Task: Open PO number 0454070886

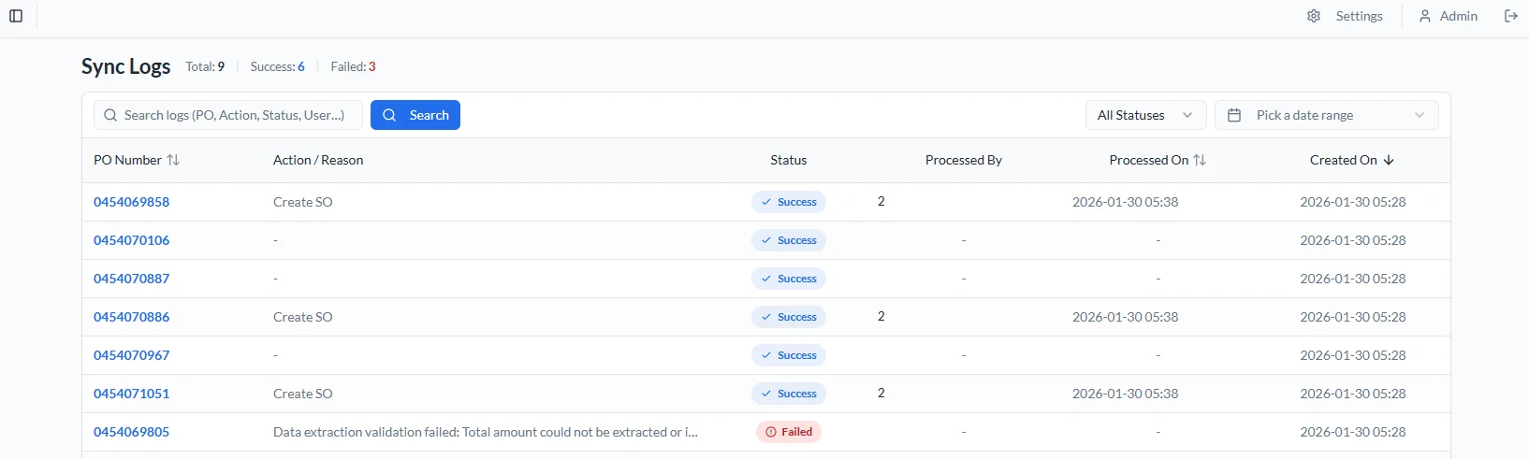Action: (x=132, y=317)
